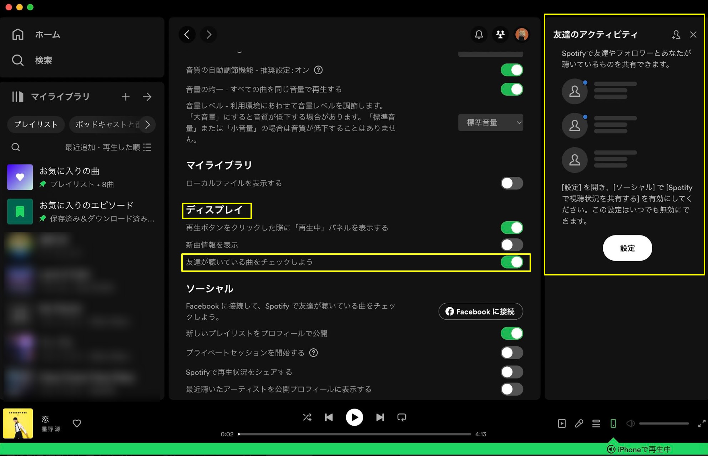Enable プライベートセッションを開始する switch

point(512,353)
